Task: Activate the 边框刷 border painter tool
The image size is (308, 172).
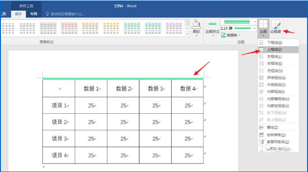Action: coord(276,27)
